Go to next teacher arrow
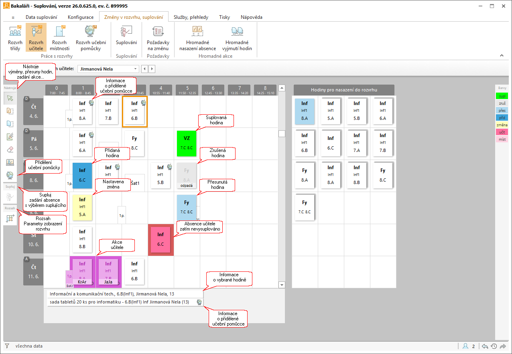Image resolution: width=512 pixels, height=354 pixels. click(x=152, y=69)
